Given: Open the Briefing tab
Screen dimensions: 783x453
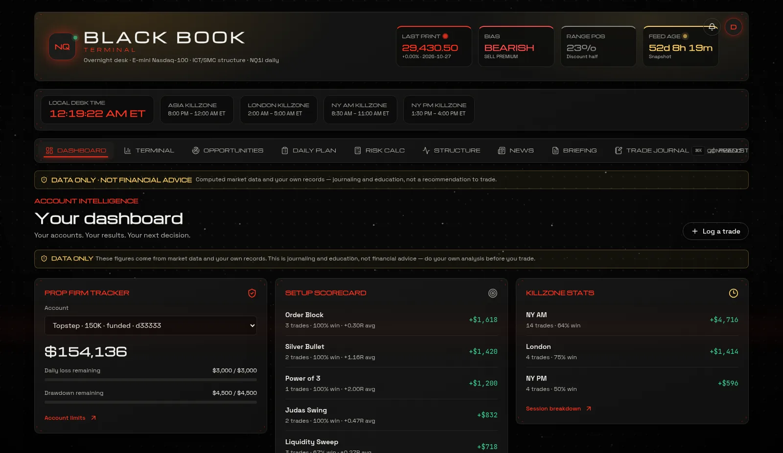Looking at the screenshot, I should coord(575,151).
